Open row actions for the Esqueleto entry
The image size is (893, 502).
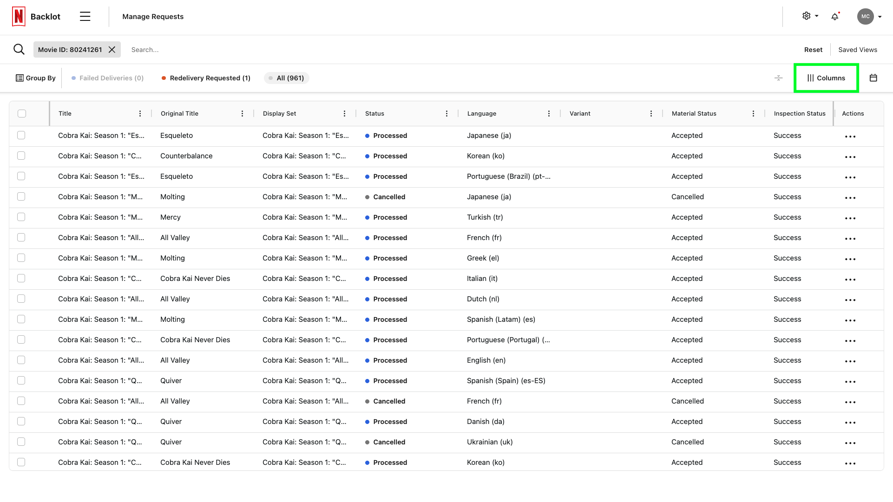[x=850, y=136]
